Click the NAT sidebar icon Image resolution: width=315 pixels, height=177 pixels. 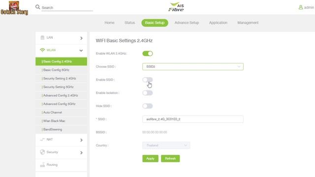point(42,139)
